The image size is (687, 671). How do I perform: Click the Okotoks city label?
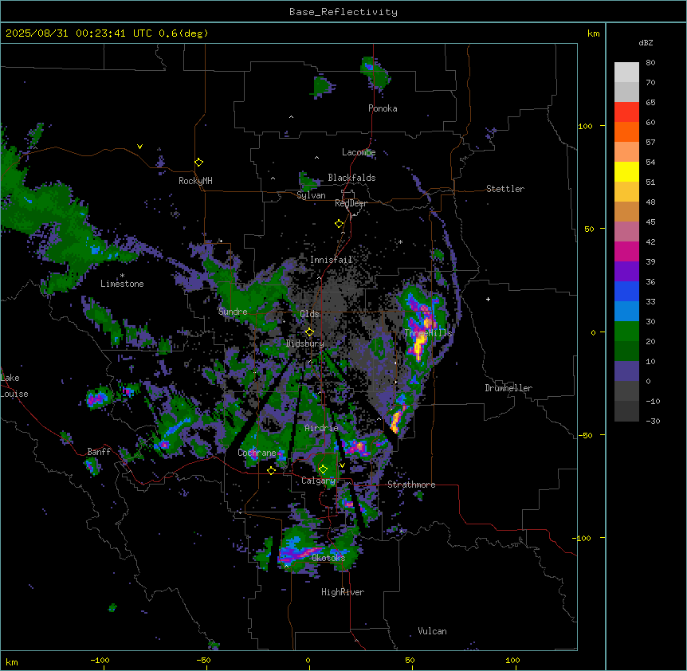[328, 558]
